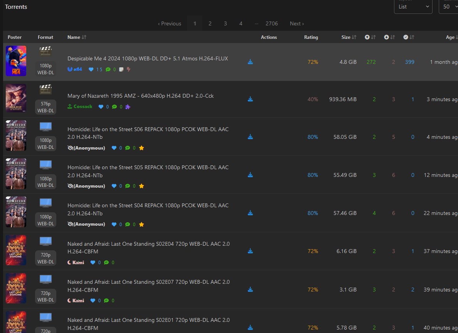Image resolution: width=458 pixels, height=333 pixels.
Task: Click the gold star on Homicide S04 row
Action: point(141,224)
